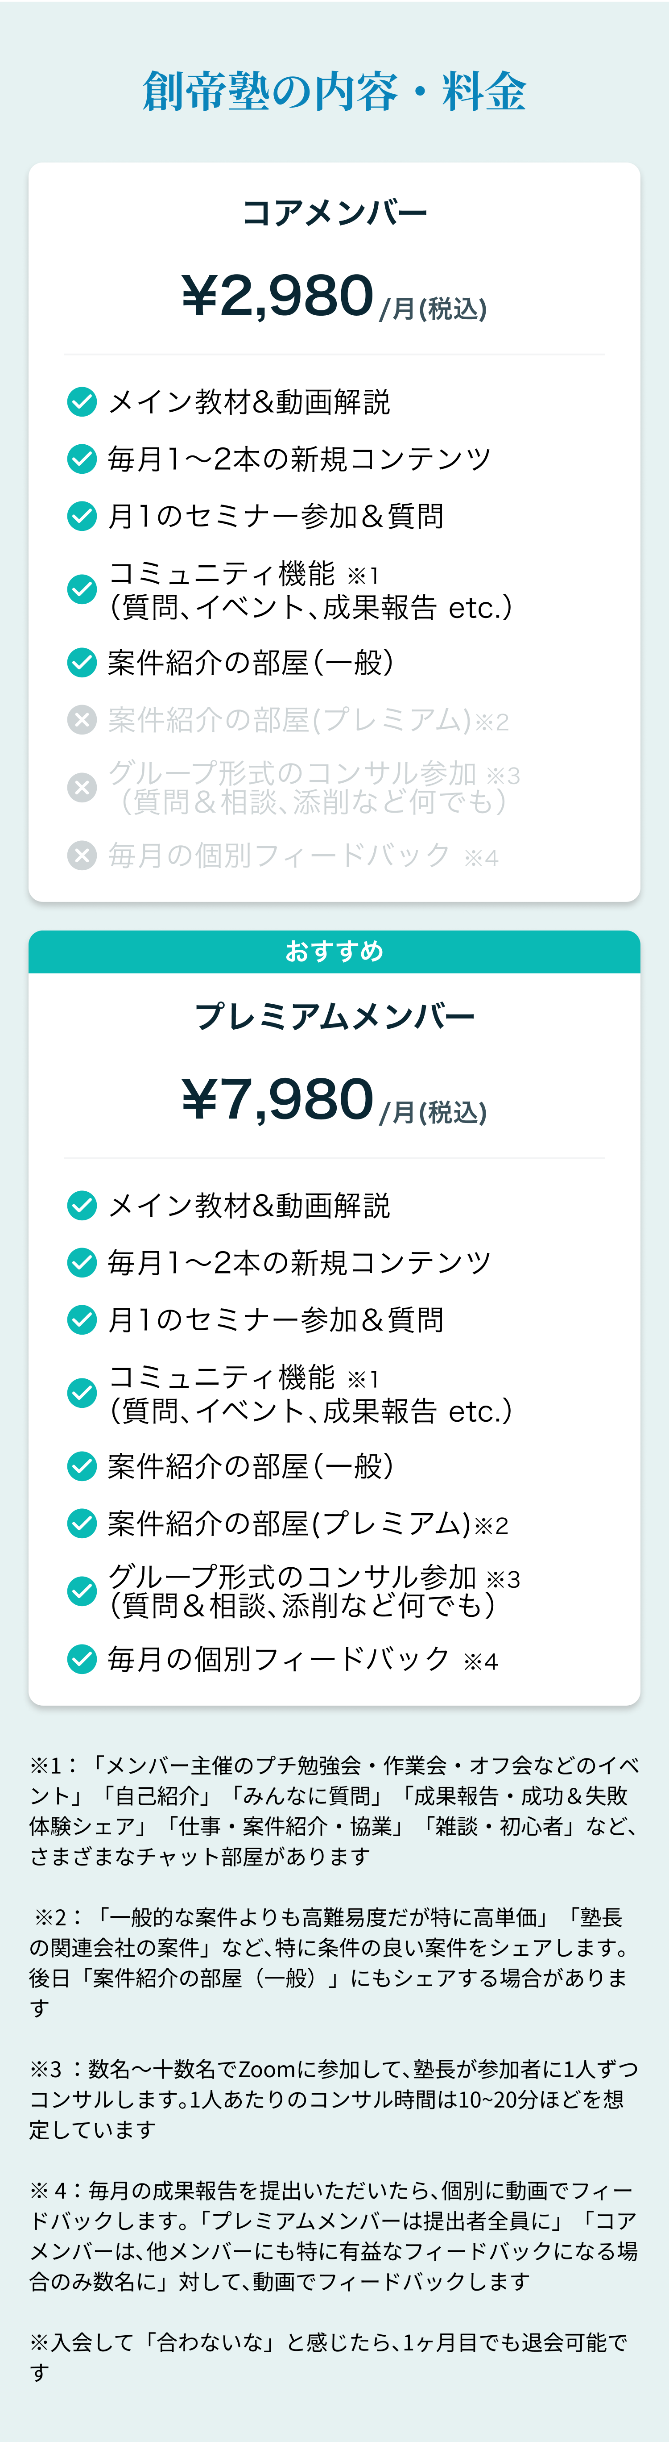Click the ¥7,980 monthly price
Screen dimensions: 669x2442
tap(278, 1099)
